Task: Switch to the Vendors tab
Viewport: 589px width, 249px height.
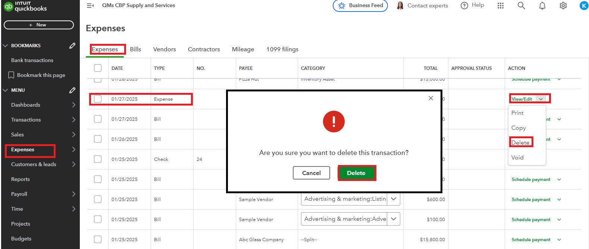Action: (x=164, y=49)
